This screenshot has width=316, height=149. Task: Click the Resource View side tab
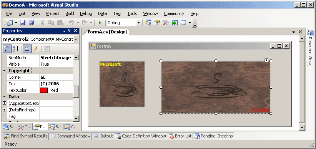click(x=310, y=47)
